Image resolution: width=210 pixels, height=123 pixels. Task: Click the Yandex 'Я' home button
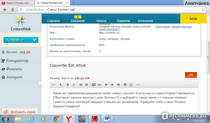pyautogui.click(x=13, y=10)
